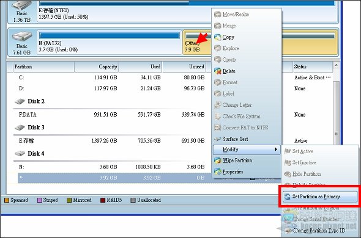This screenshot has height=238, width=361.
Task: Click the 1397.26 GB capacity cell
Action: click(x=104, y=141)
